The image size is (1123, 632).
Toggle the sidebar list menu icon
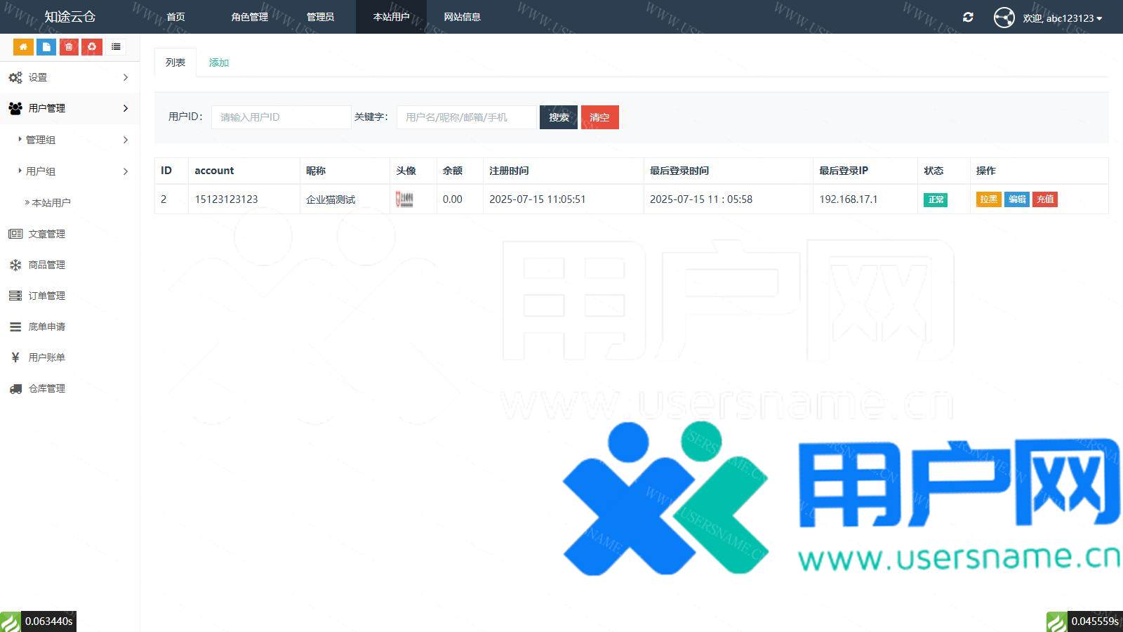[x=116, y=47]
